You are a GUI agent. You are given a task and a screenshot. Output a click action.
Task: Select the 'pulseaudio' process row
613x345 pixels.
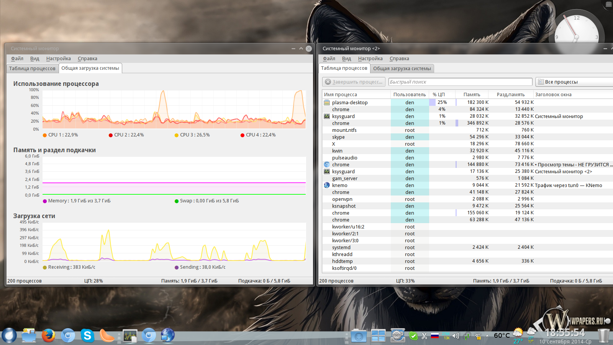[x=468, y=158]
